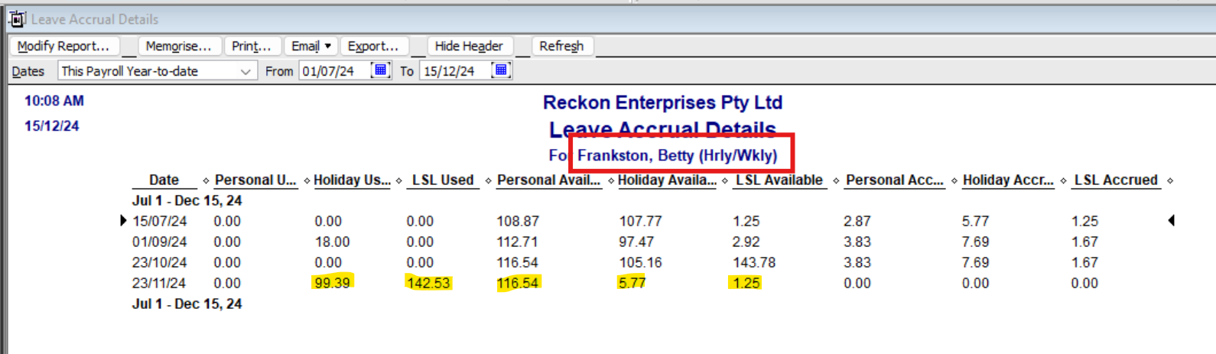The height and width of the screenshot is (354, 1216).
Task: Click the Reckon Enterprises Pty Ltd title
Action: click(662, 102)
